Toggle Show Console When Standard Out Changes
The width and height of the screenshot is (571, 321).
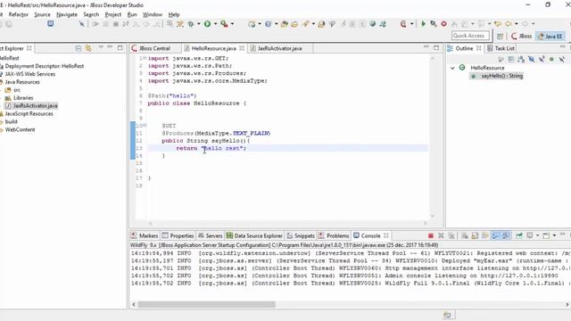click(x=495, y=235)
